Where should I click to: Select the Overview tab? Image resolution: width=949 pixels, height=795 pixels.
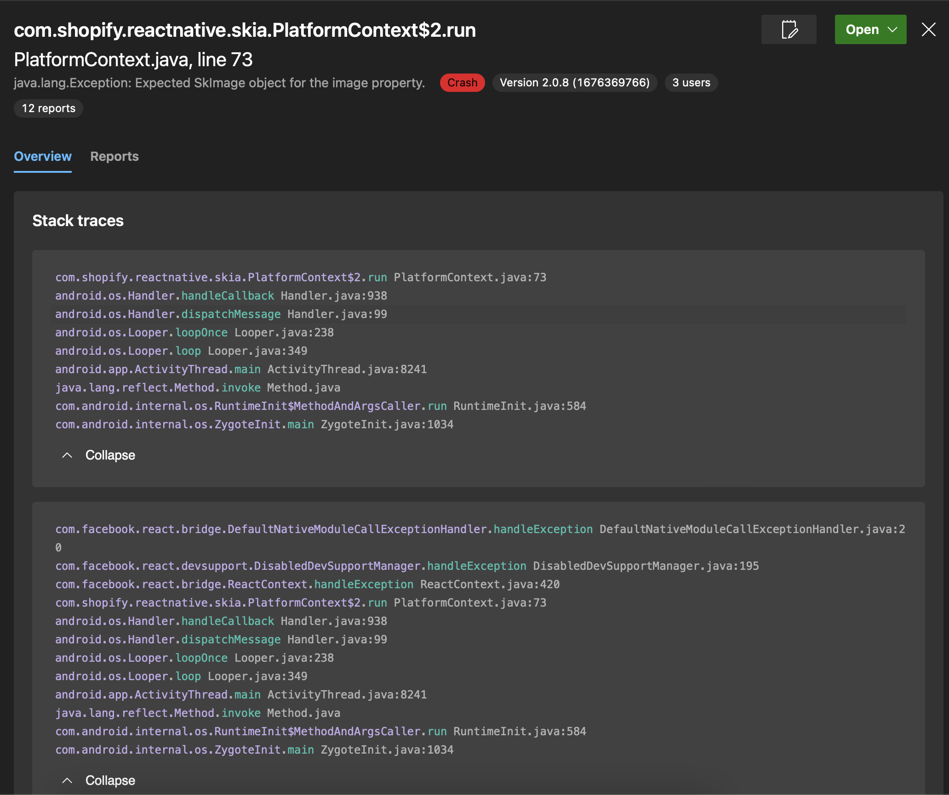tap(43, 157)
